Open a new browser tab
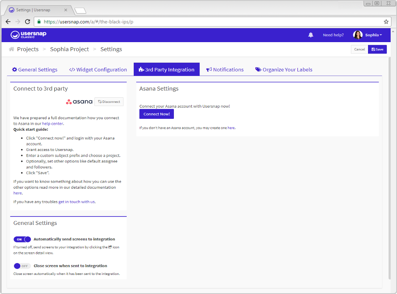The width and height of the screenshot is (397, 294). [81, 11]
